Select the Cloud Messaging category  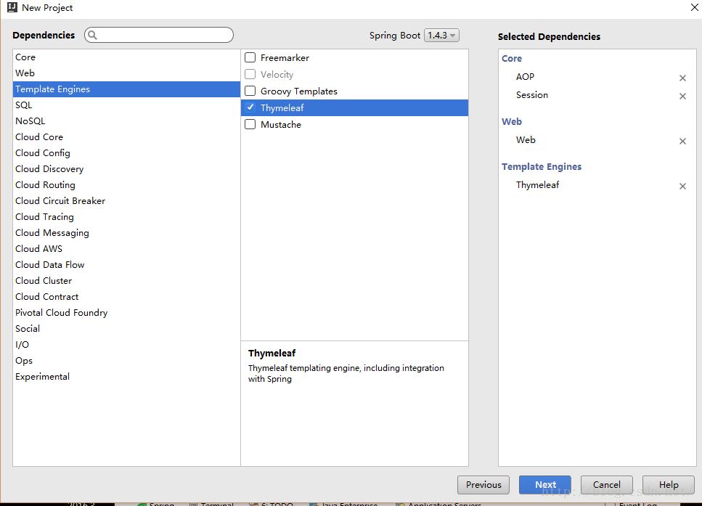pos(127,233)
